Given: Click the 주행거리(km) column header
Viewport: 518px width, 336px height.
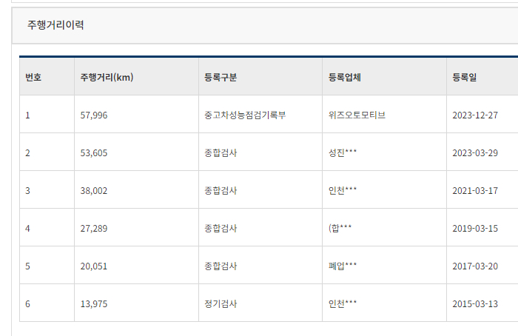Looking at the screenshot, I should point(136,77).
